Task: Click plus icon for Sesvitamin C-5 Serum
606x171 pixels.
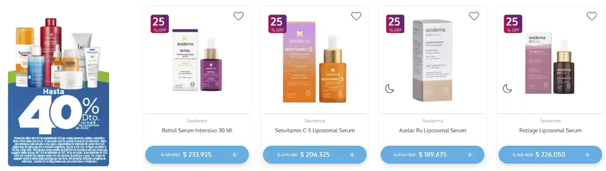Action: 352,155
